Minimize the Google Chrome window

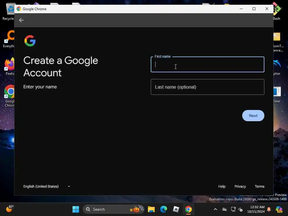(241, 9)
